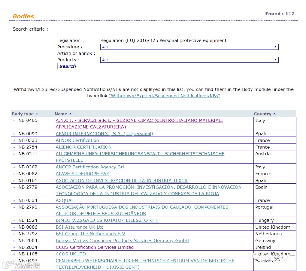Open BSI Assurance UK Ltd link

pos(80,227)
